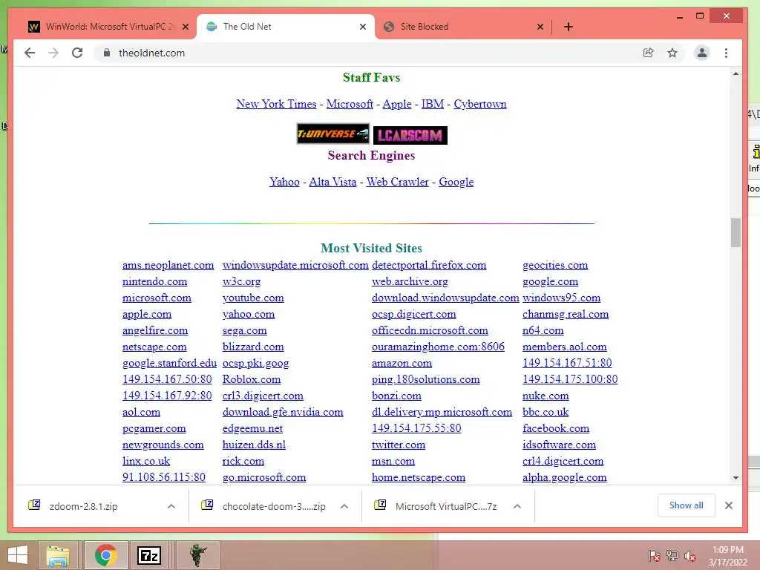Open the IBM staff fav link

click(x=433, y=104)
